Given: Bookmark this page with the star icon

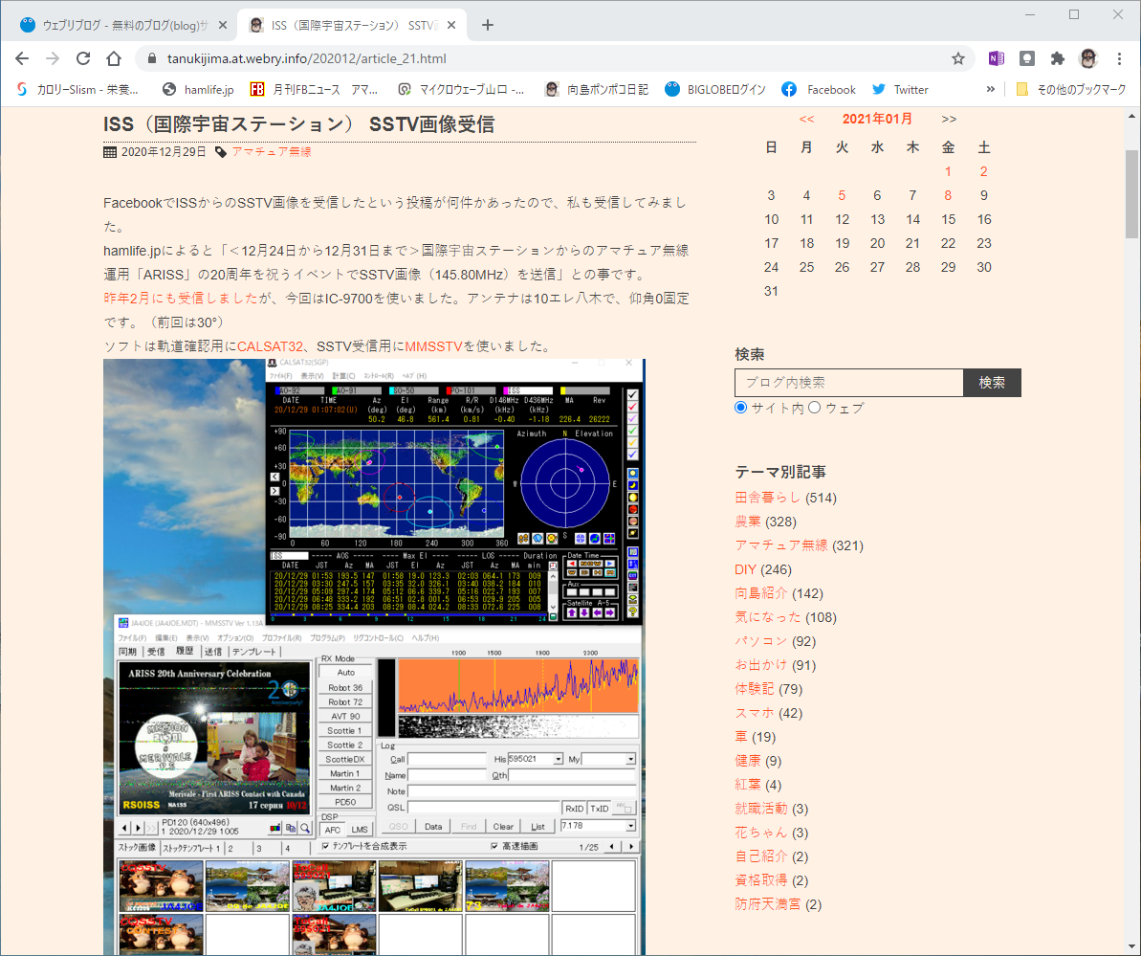Looking at the screenshot, I should pos(957,58).
